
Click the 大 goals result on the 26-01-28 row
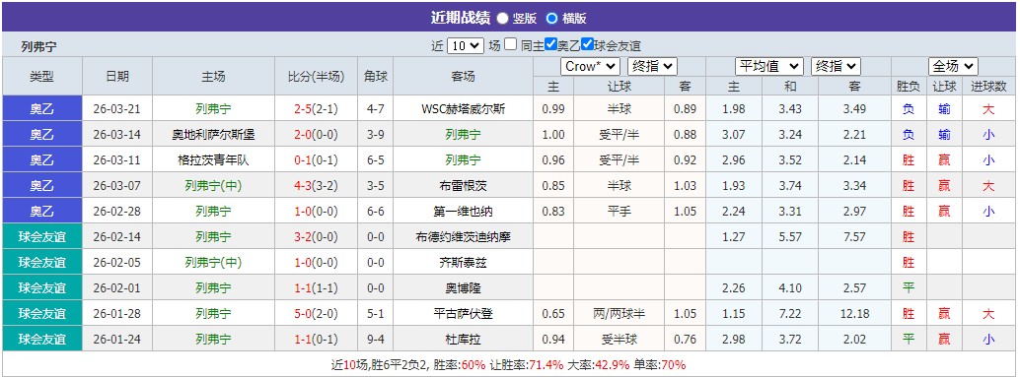point(988,313)
